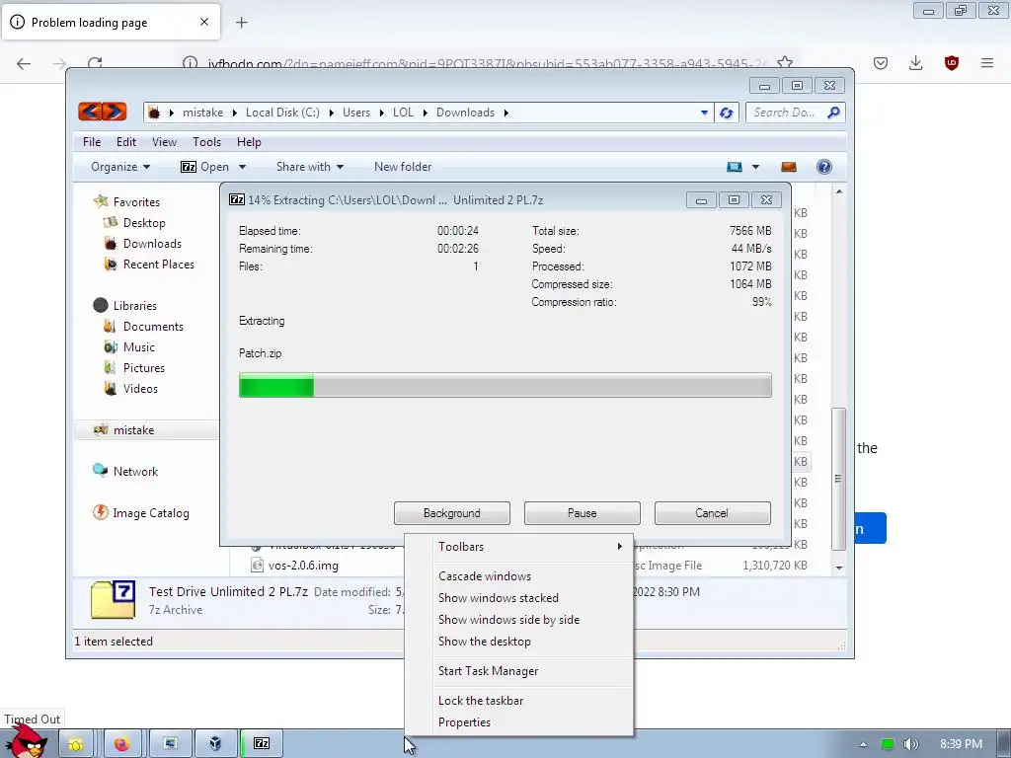Open the Share with dropdown
The width and height of the screenshot is (1011, 758).
[309, 167]
